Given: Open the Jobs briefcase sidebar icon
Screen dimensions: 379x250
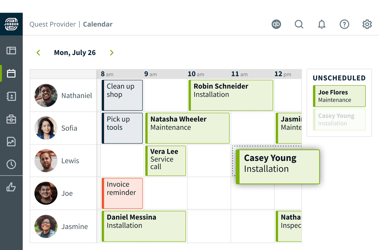Looking at the screenshot, I should (11, 119).
